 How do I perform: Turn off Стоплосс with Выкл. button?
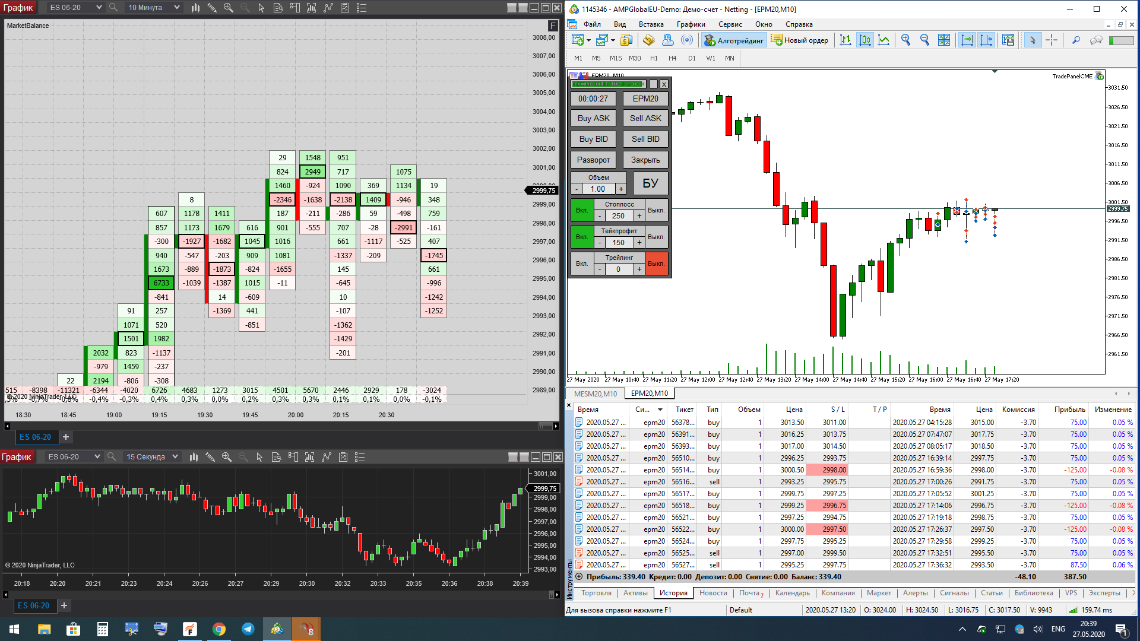(655, 210)
